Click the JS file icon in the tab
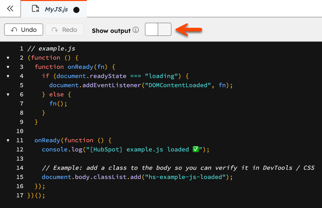The width and height of the screenshot is (322, 208). click(35, 9)
